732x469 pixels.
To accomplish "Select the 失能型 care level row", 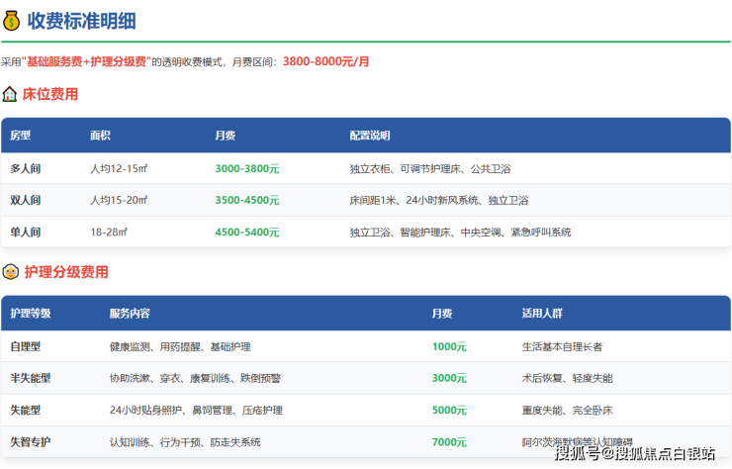I will tap(26, 410).
